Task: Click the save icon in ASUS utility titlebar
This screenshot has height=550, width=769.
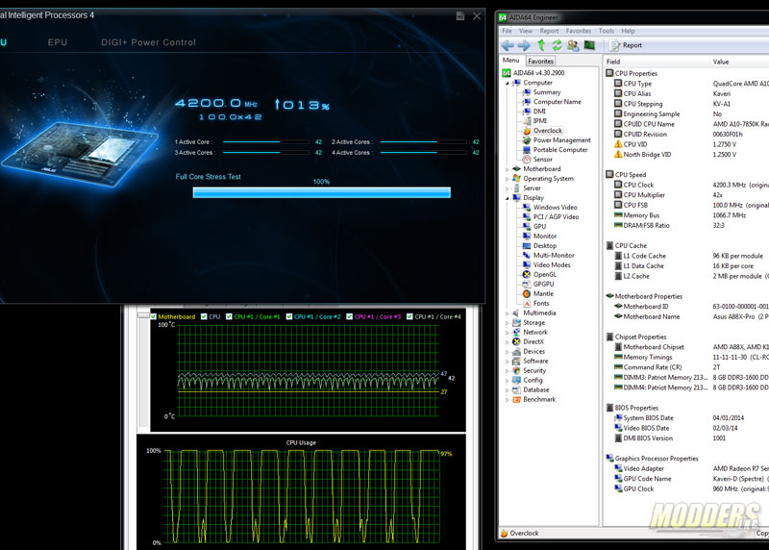Action: [460, 16]
